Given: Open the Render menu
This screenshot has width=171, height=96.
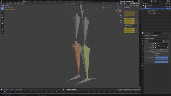Looking at the screenshot, I should (x=10, y=1).
